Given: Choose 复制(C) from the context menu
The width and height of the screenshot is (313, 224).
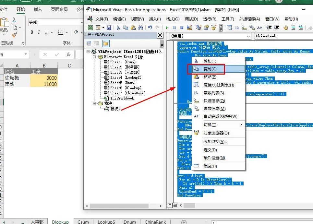Looking at the screenshot, I should click(x=210, y=69).
